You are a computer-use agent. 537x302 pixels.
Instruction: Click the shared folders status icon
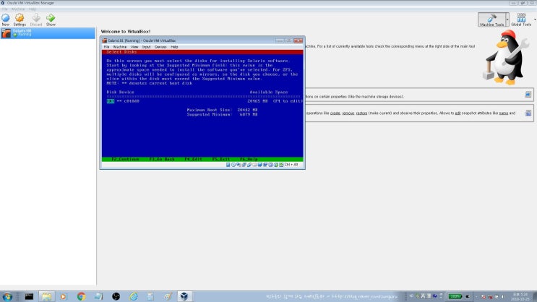pos(254,165)
